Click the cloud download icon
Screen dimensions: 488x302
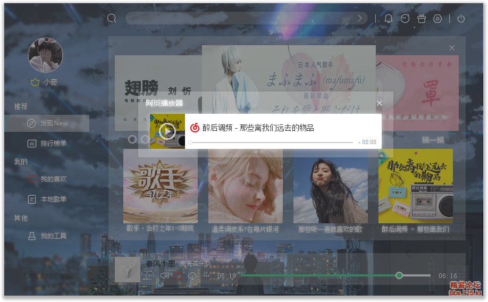192,275
